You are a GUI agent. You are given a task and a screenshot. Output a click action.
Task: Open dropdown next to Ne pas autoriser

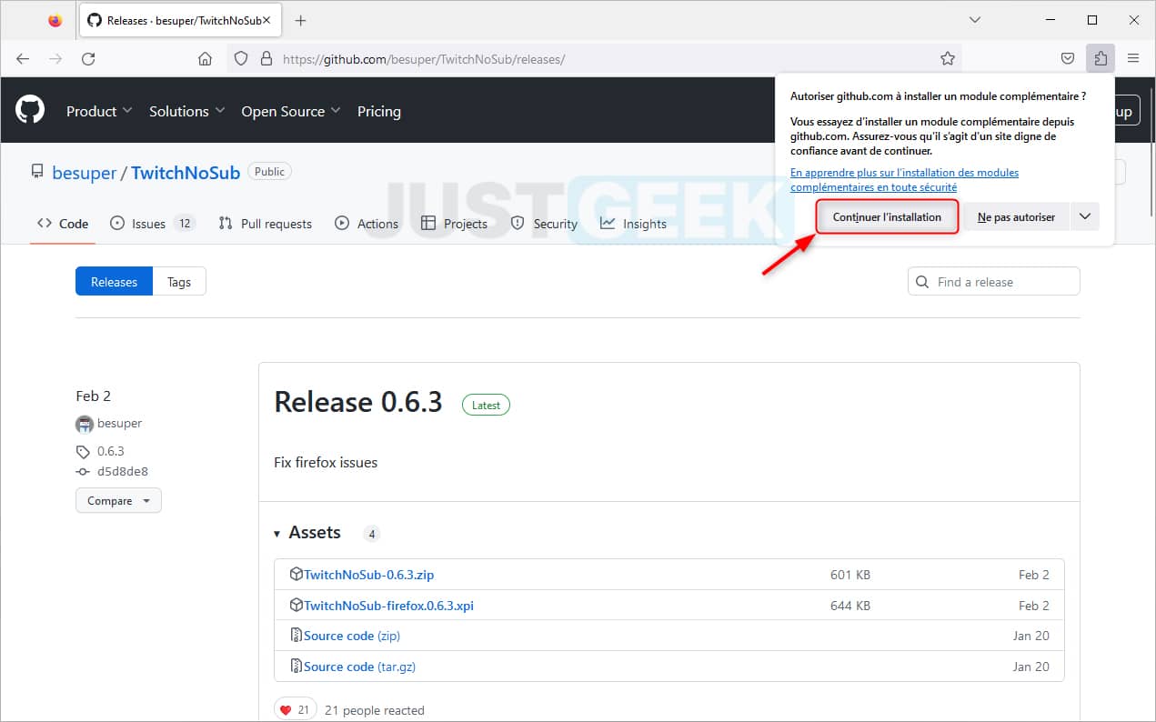coord(1085,217)
